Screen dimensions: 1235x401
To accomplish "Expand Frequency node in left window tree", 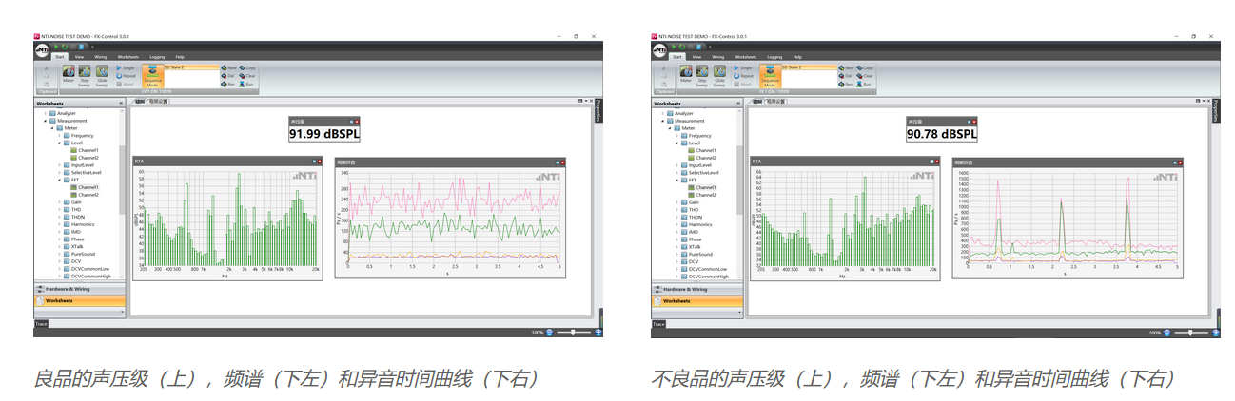I will pos(59,136).
